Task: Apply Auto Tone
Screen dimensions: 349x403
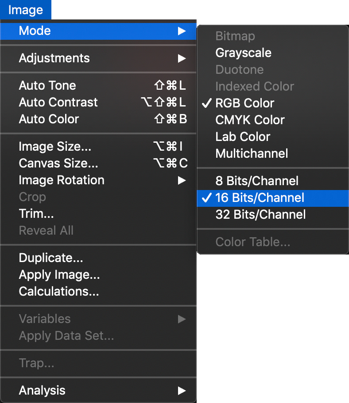Action: [47, 86]
